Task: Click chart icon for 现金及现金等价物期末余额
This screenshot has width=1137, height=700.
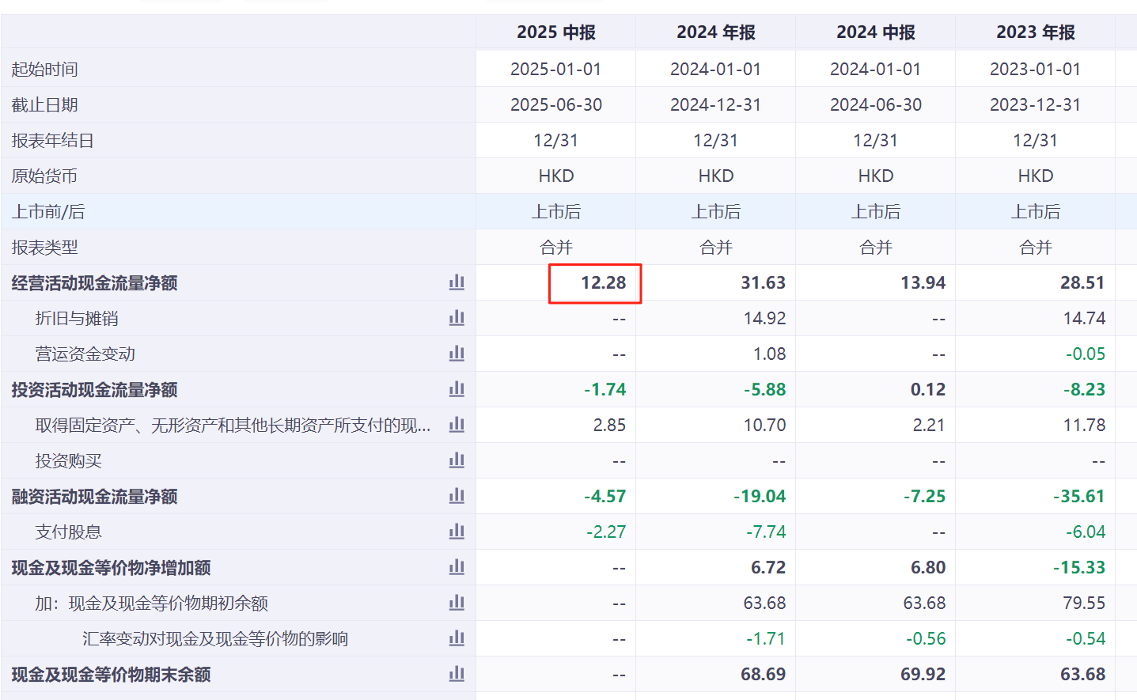Action: (x=457, y=674)
